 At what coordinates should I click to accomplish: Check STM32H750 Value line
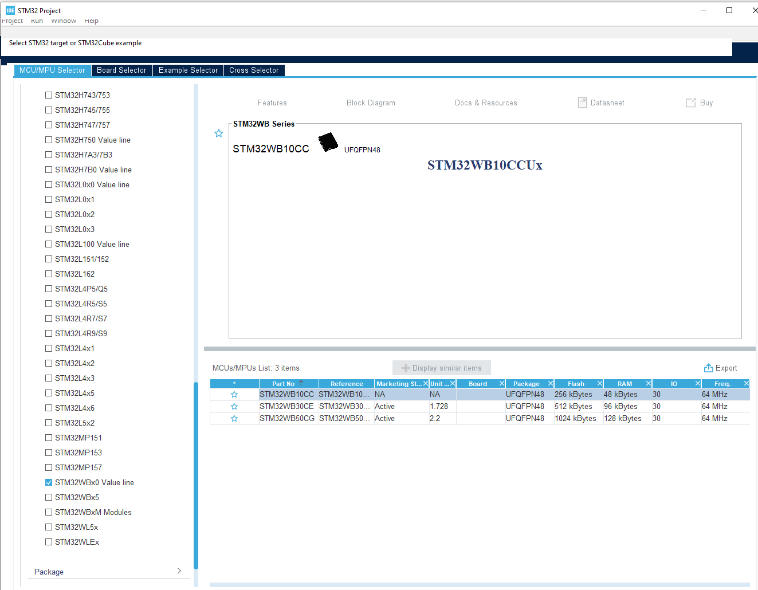(x=49, y=140)
